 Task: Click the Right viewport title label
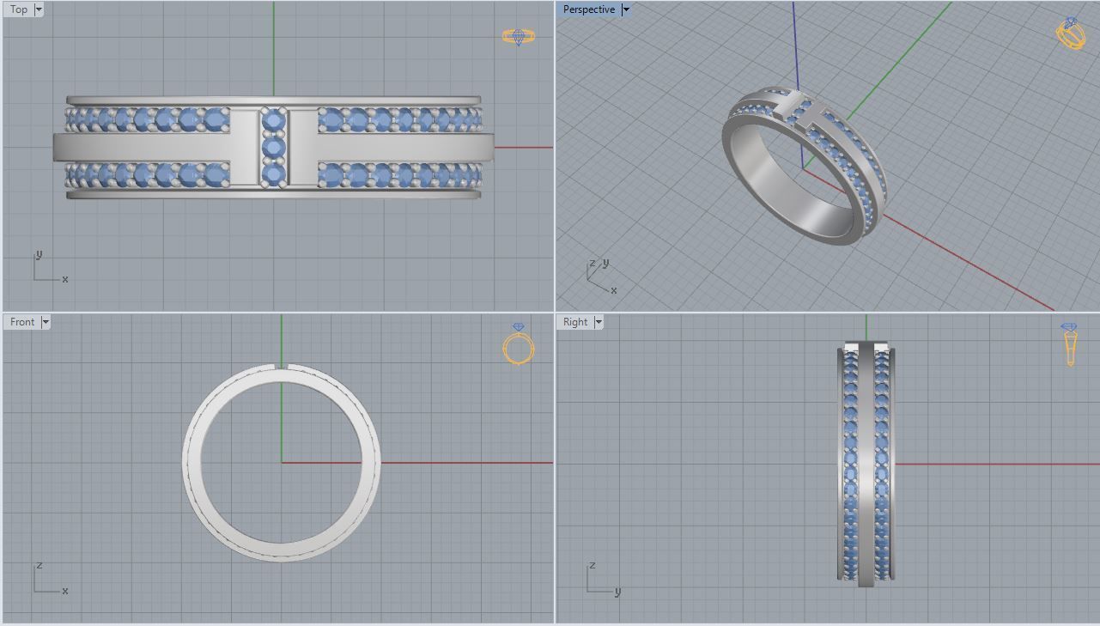coord(575,322)
